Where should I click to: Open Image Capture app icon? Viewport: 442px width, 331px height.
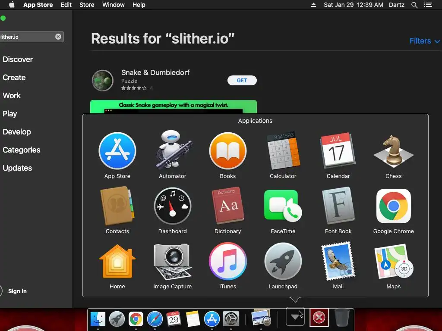click(173, 262)
